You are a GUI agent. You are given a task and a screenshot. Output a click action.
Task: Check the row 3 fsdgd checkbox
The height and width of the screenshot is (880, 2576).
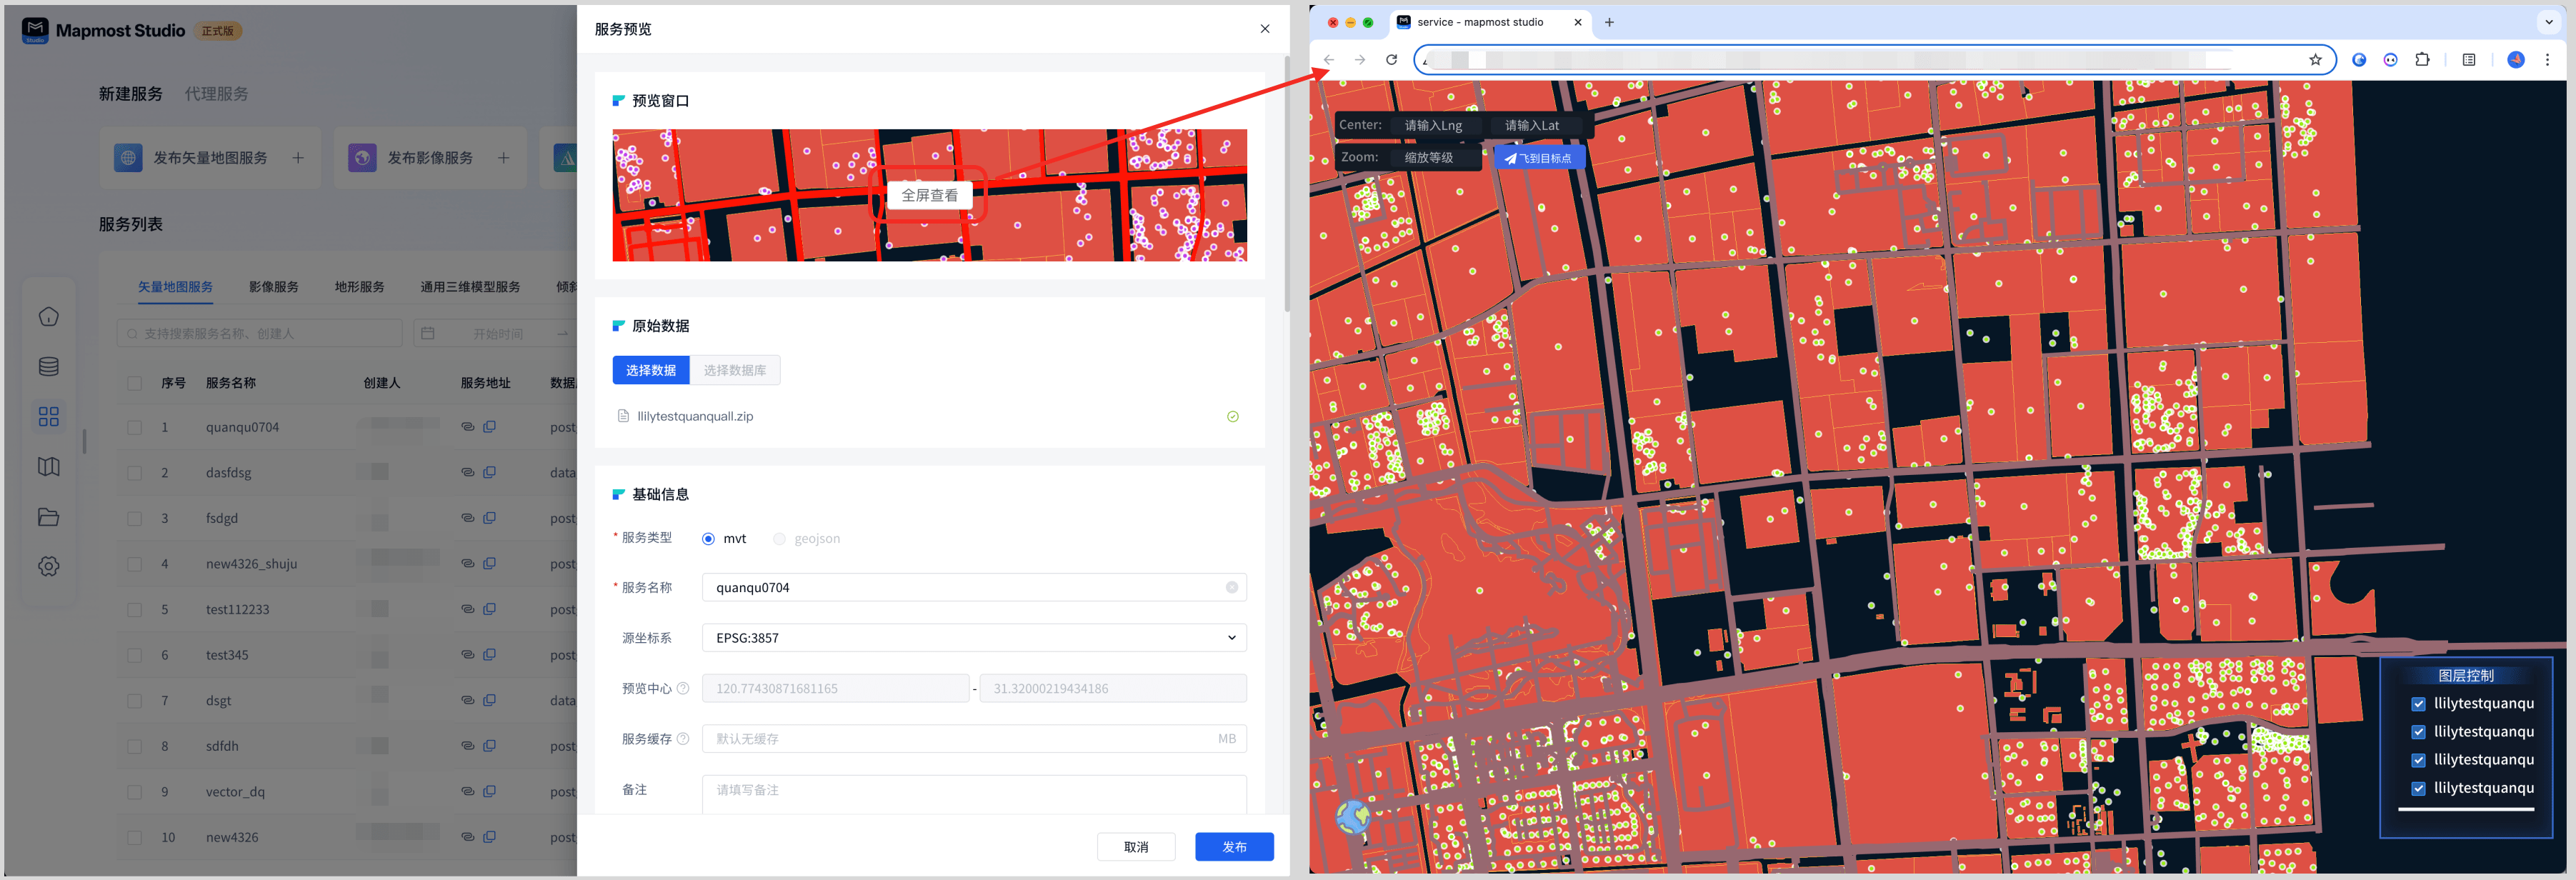[x=135, y=519]
